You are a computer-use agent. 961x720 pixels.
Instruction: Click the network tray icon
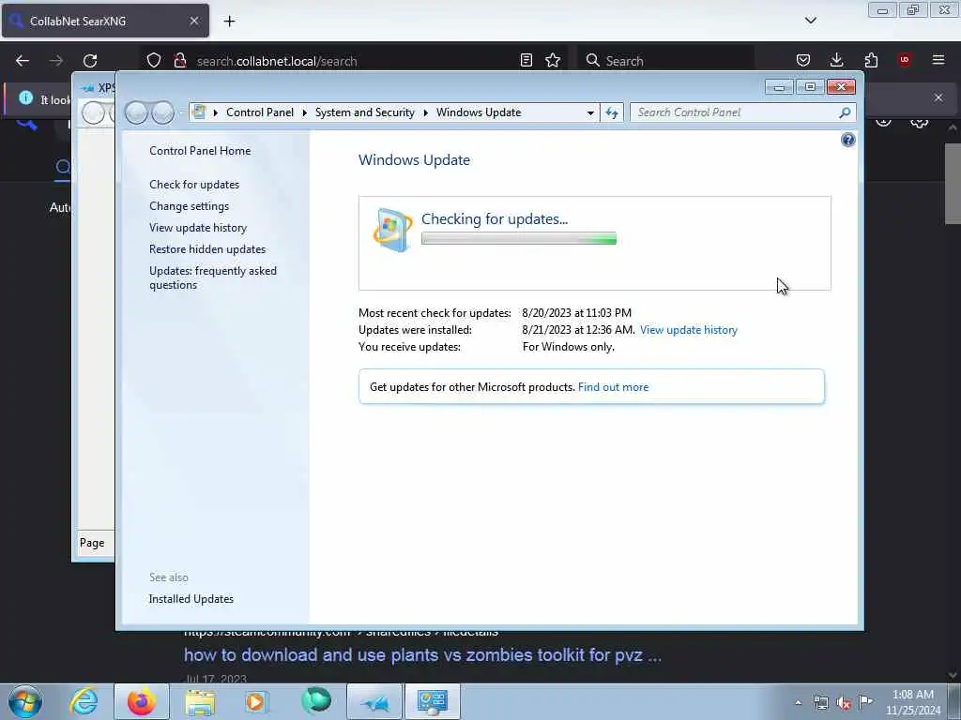tap(820, 703)
